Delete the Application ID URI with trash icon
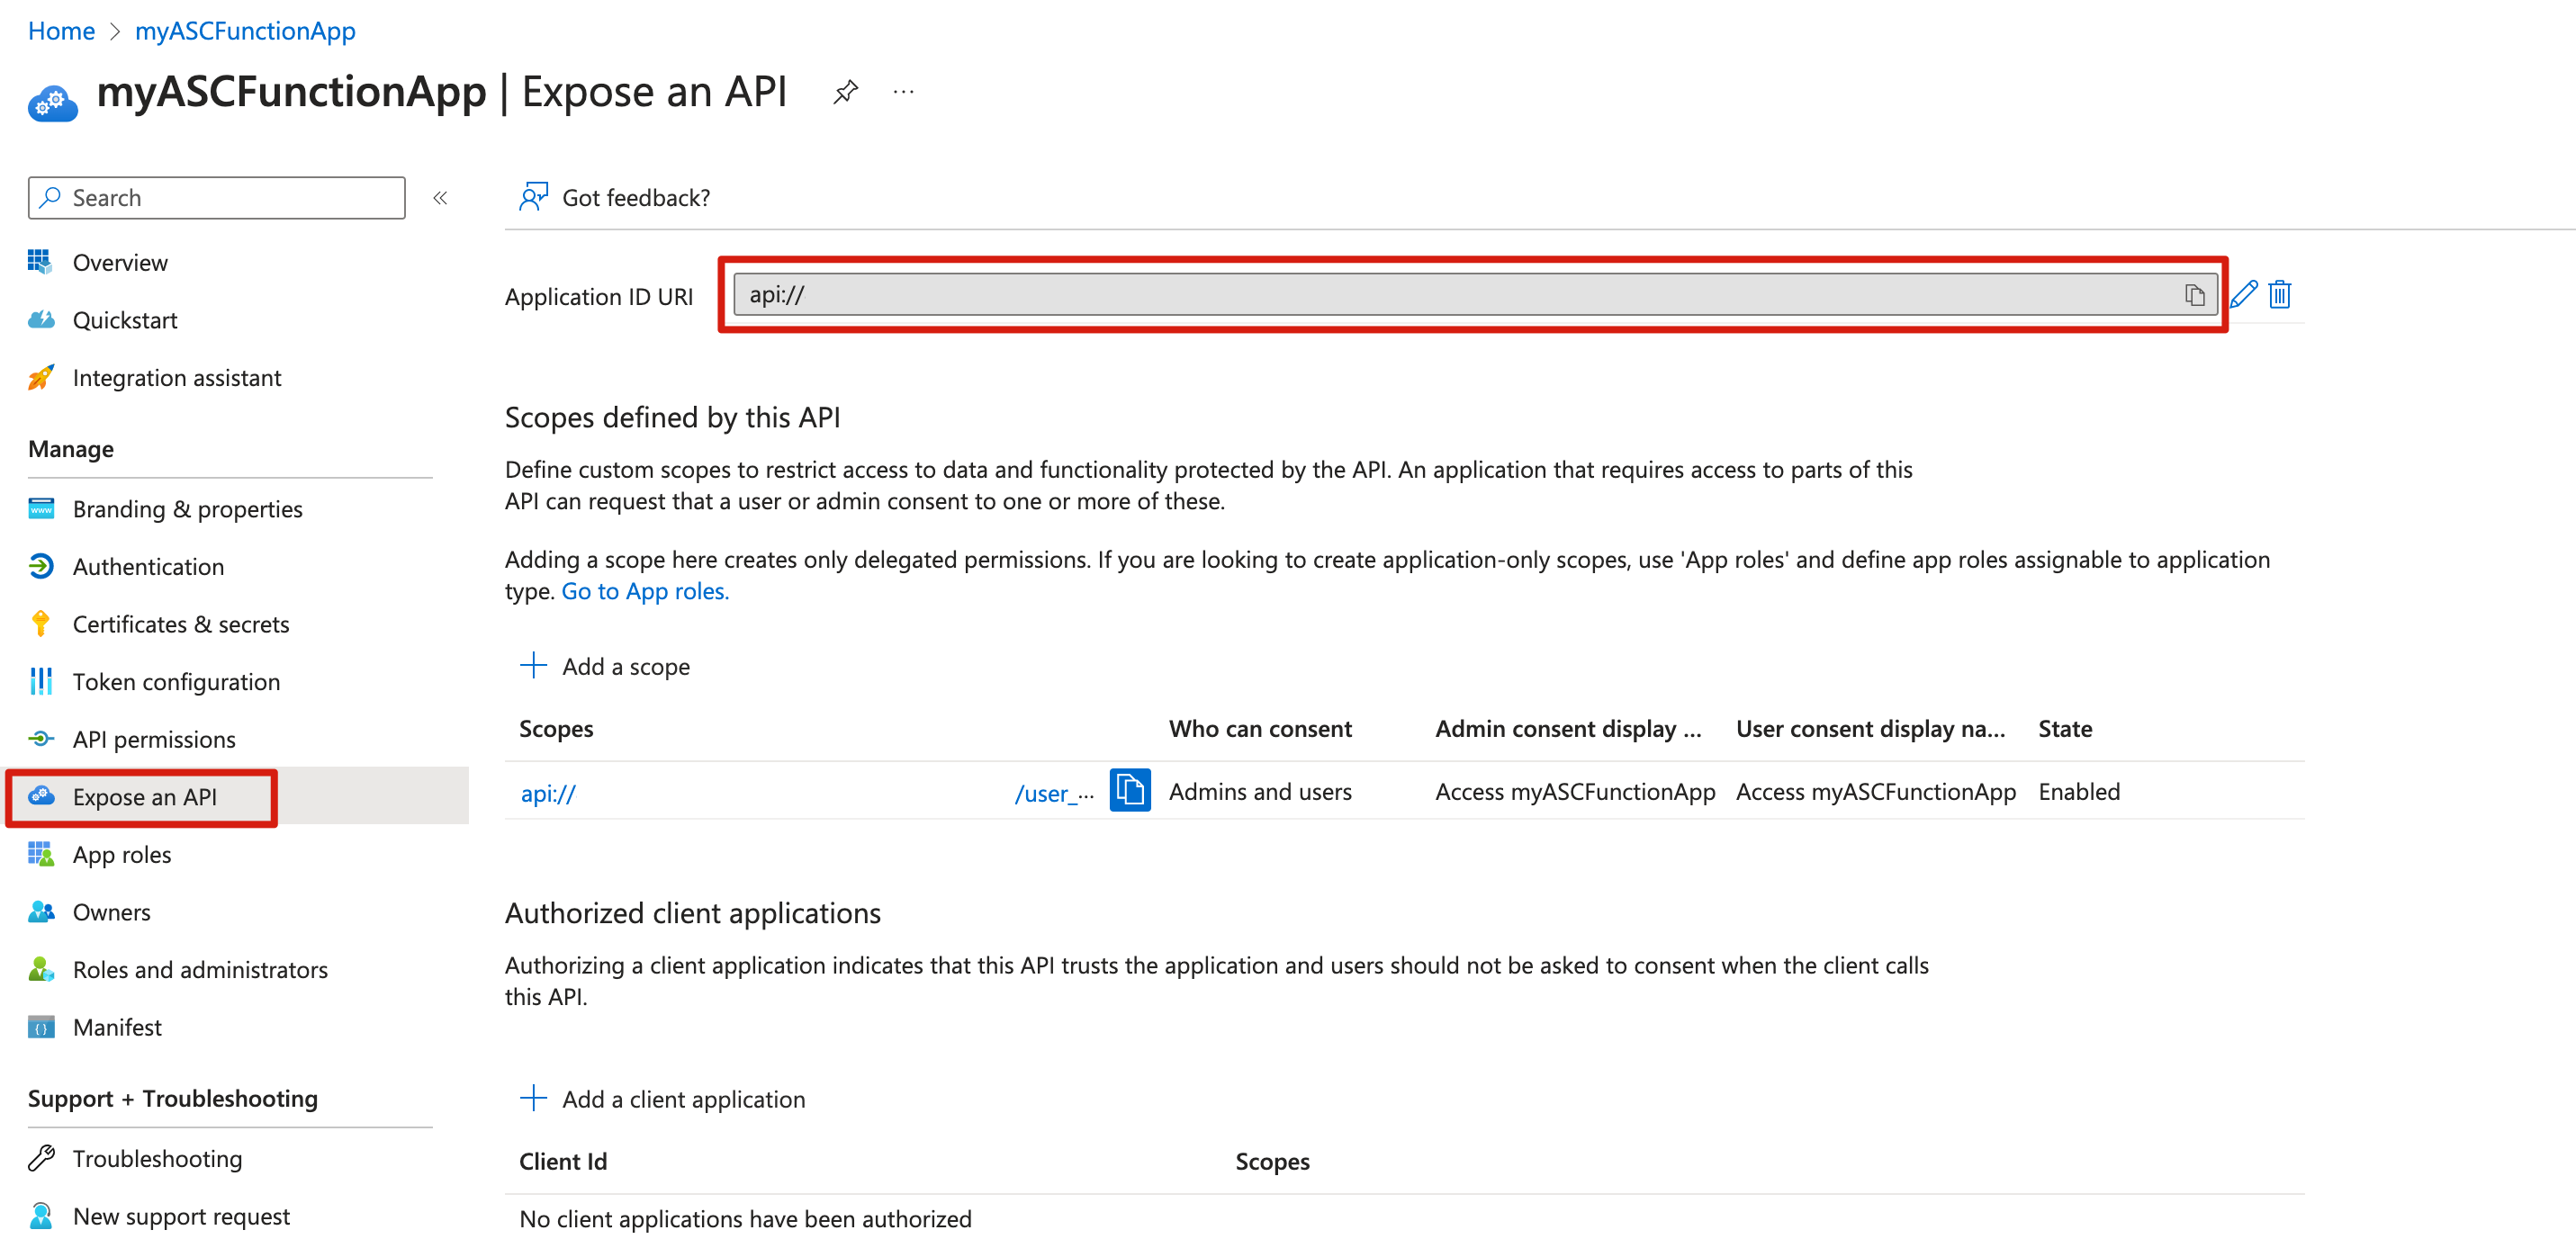The height and width of the screenshot is (1239, 2576). click(2279, 295)
